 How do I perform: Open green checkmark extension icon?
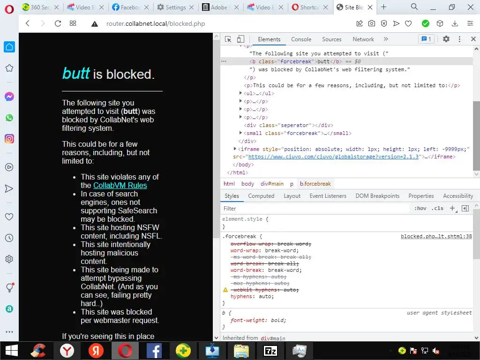pos(426,23)
